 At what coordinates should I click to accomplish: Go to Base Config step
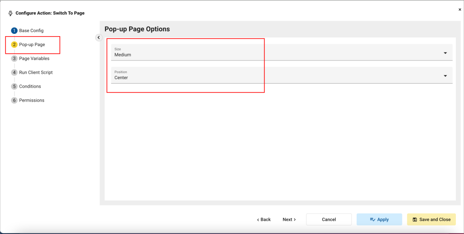31,31
